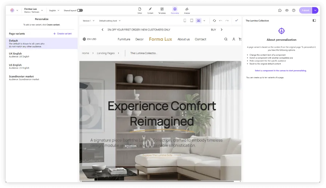
Task: Open the extensions puzzle-piece icon
Action: pos(280,11)
